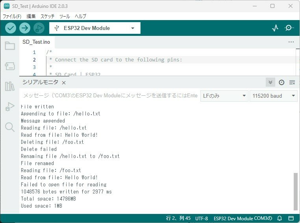Click the Upload arrow button
This screenshot has width=300, height=223.
pos(25,28)
